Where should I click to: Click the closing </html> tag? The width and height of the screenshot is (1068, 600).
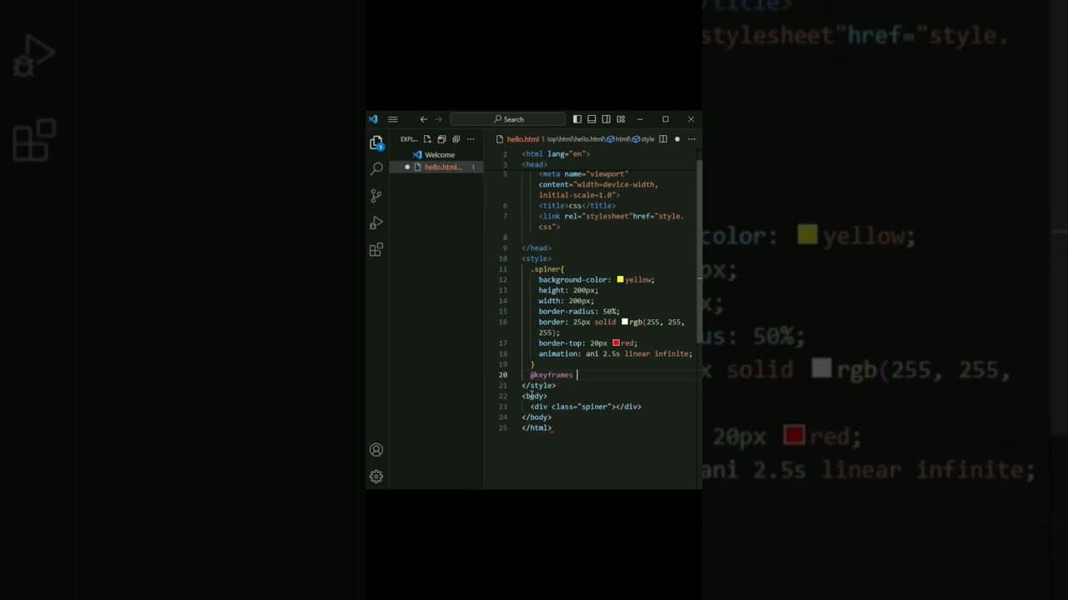coord(537,427)
